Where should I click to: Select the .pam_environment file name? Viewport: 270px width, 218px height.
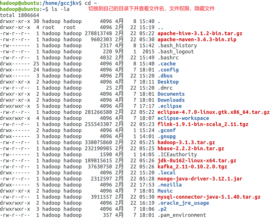point(182,215)
